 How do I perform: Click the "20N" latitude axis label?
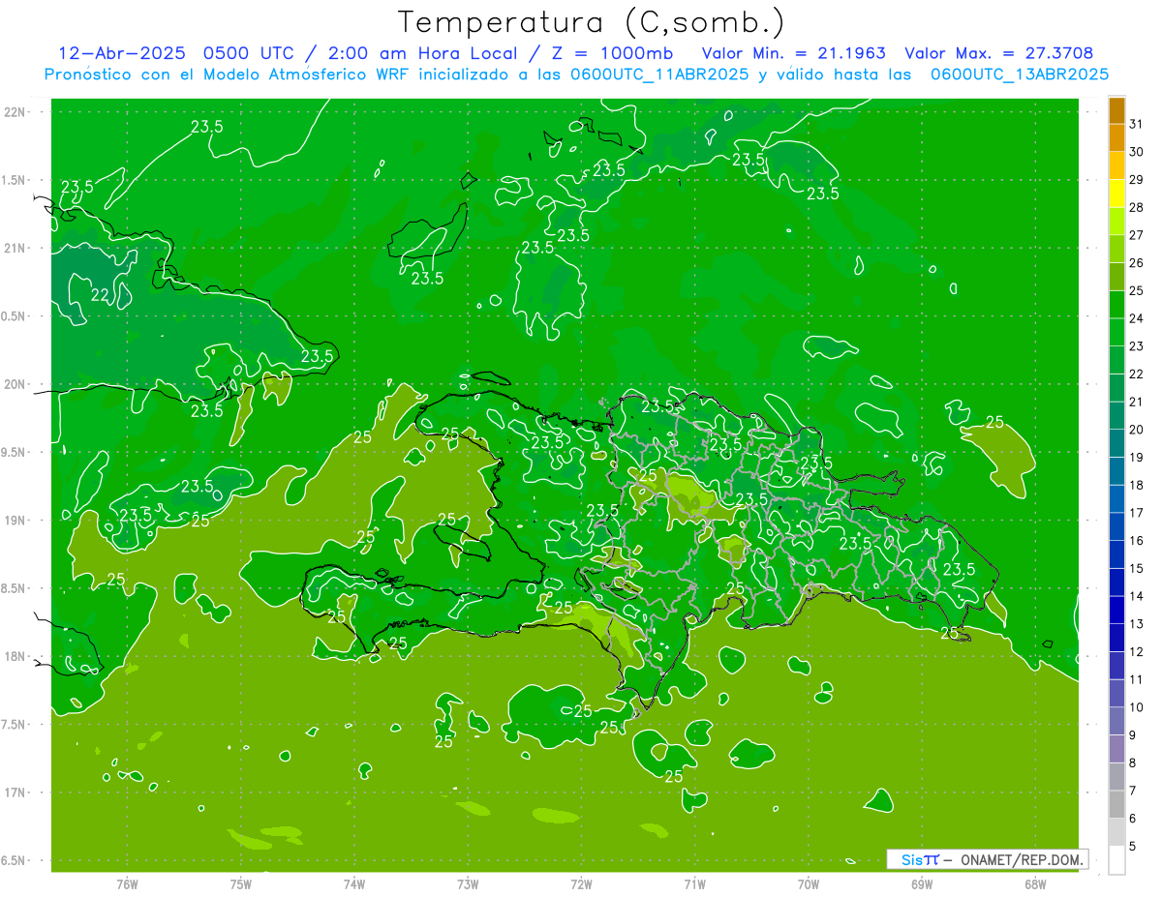coord(15,384)
